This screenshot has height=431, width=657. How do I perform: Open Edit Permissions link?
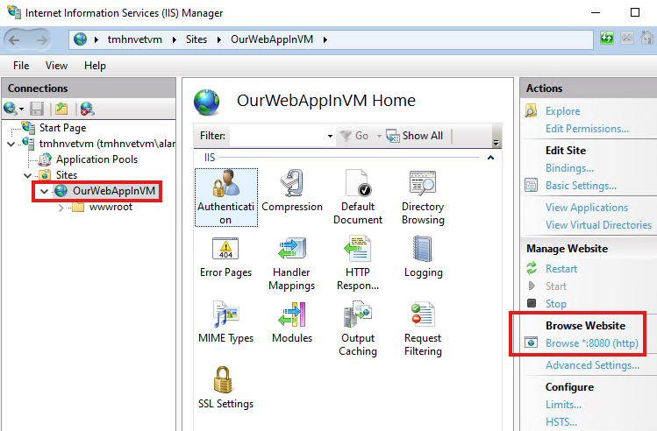coord(587,129)
